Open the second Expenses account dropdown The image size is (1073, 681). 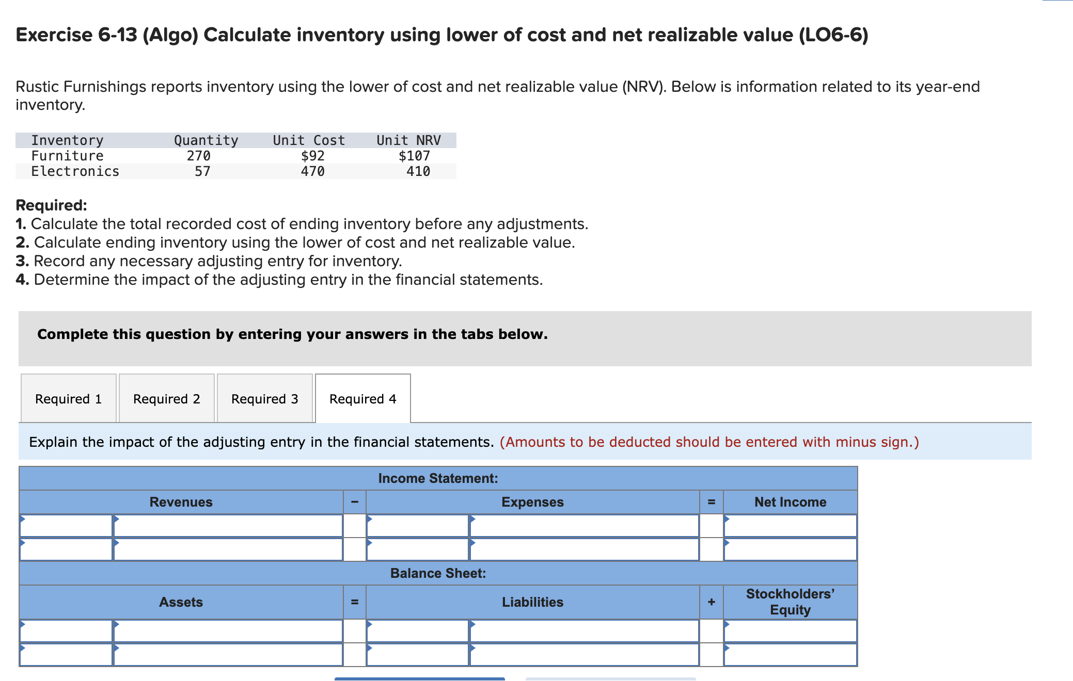point(416,549)
